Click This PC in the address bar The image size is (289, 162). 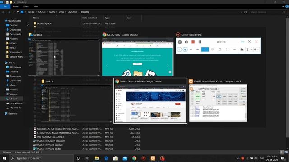tap(31, 12)
